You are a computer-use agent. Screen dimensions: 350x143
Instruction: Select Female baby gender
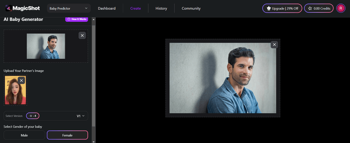tap(67, 135)
